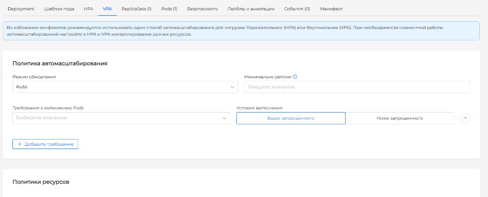Open the HPA tab
Screen dimensions: 488x197
tap(88, 9)
